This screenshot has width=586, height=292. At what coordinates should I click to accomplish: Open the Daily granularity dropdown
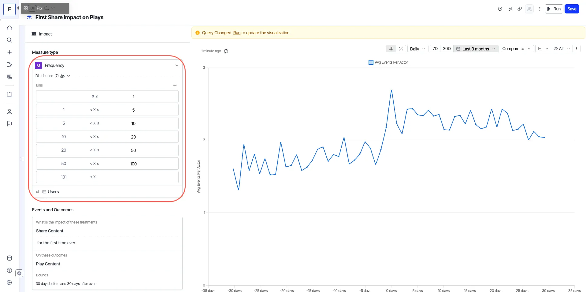(x=417, y=49)
